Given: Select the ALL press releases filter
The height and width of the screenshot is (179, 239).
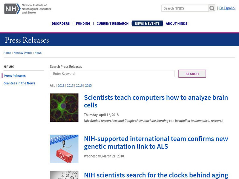Looking at the screenshot, I should point(52,85).
